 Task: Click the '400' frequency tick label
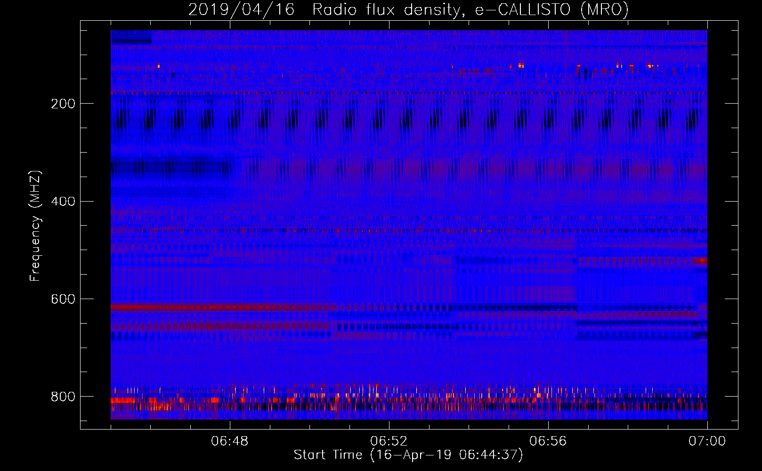click(x=63, y=202)
